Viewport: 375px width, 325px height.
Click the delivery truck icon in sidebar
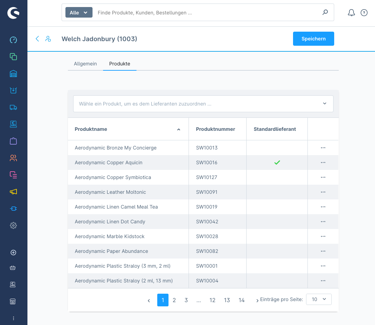[13, 107]
